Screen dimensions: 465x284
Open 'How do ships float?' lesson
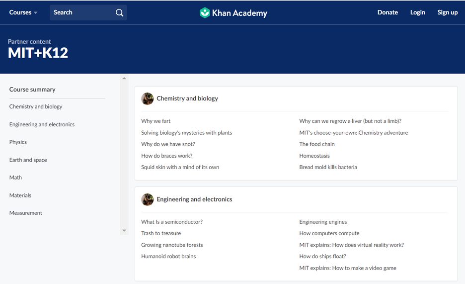[x=322, y=256]
